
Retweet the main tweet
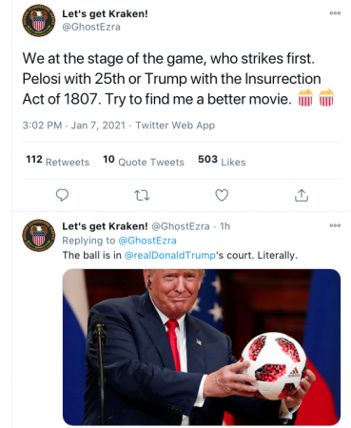142,196
